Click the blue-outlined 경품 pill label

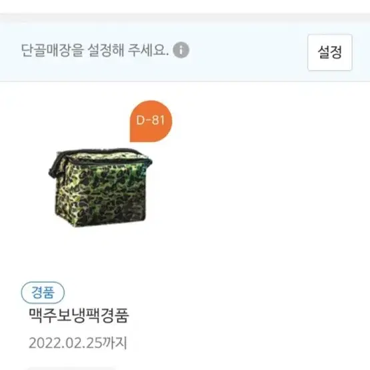[x=43, y=293]
